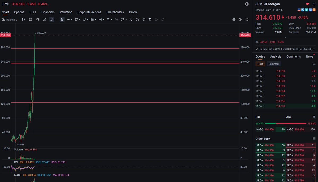
Task: Open the Indicators panel
Action: [x=9, y=19]
